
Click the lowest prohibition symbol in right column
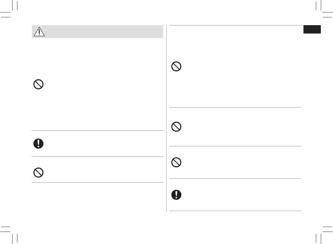[x=176, y=162]
